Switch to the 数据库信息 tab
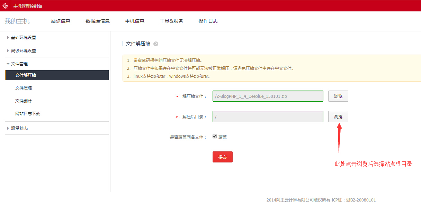Viewport: 421px width, 215px height. coord(98,21)
